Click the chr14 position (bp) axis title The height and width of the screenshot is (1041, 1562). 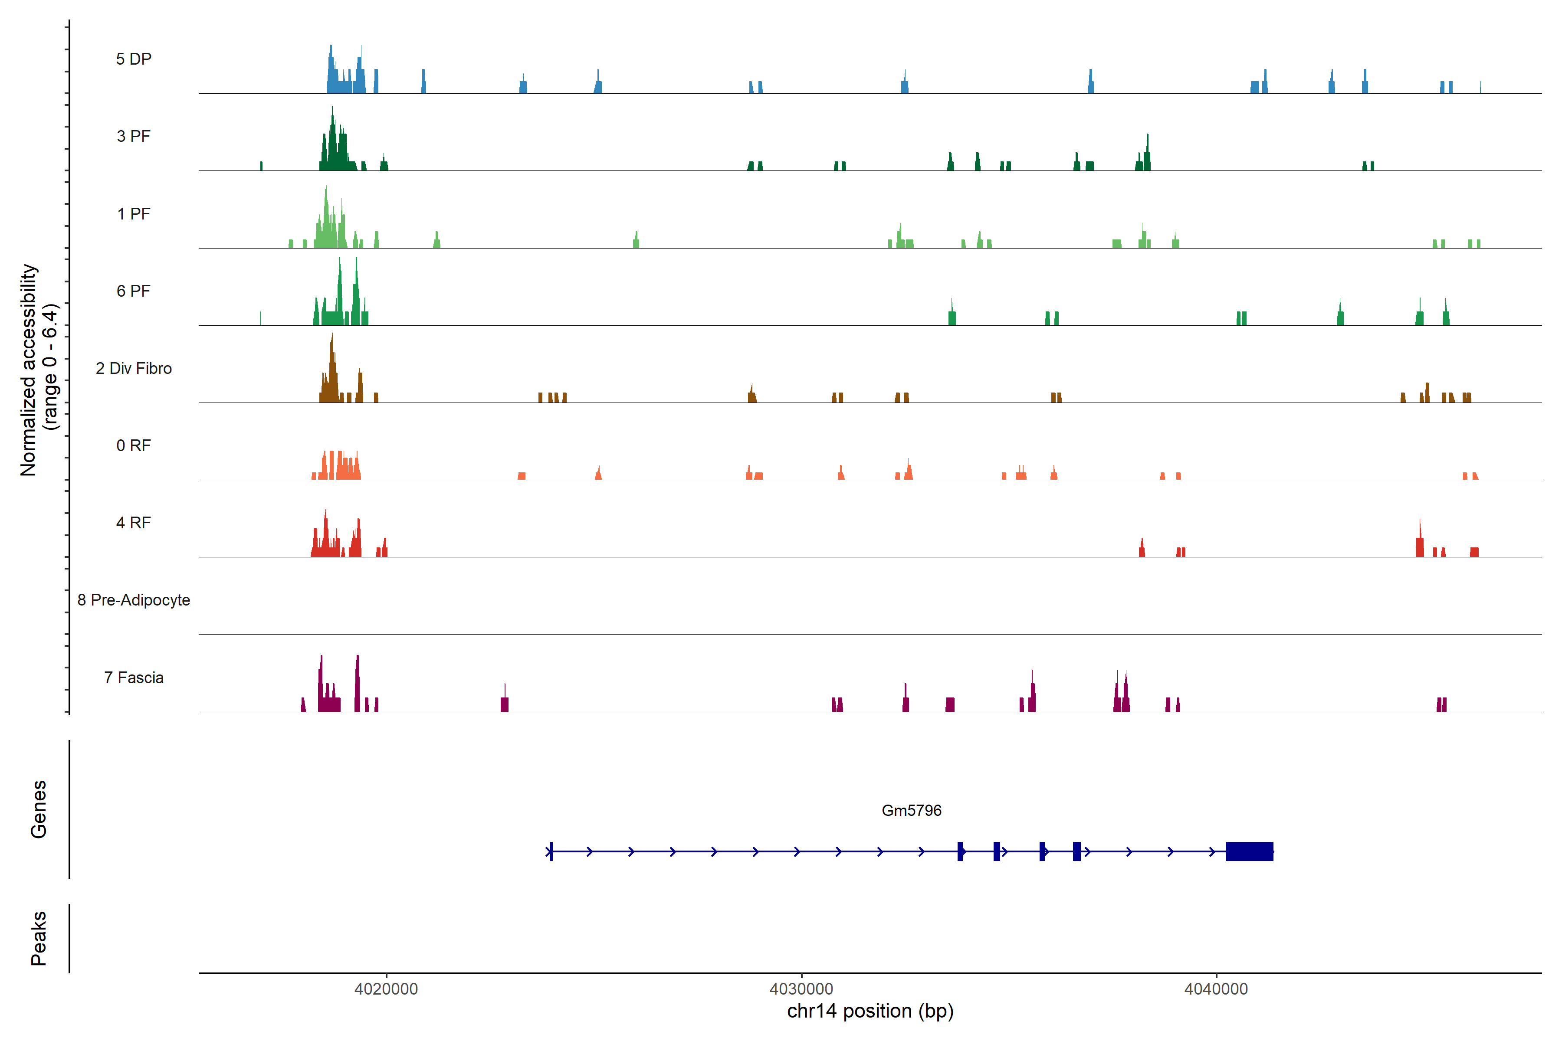(x=870, y=1011)
